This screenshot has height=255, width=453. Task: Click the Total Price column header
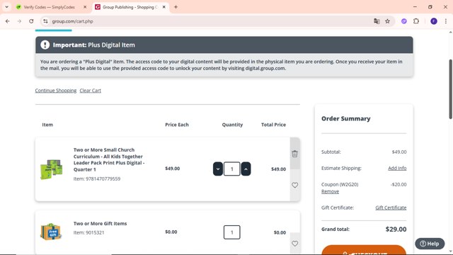pyautogui.click(x=274, y=125)
